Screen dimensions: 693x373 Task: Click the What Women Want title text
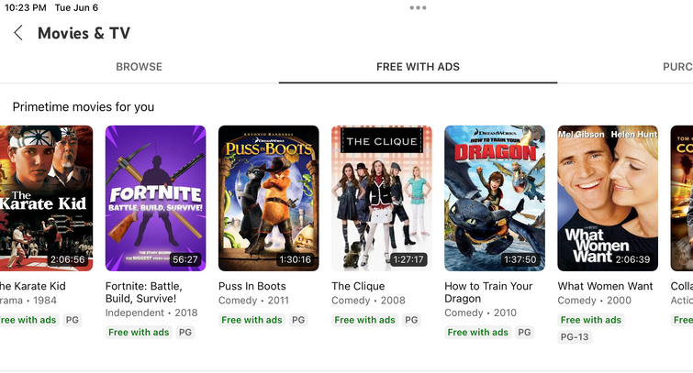pos(605,286)
